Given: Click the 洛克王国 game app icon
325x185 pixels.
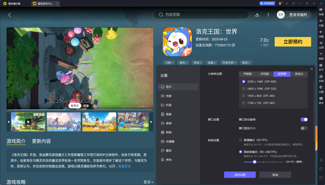Looking at the screenshot, I should tap(177, 42).
